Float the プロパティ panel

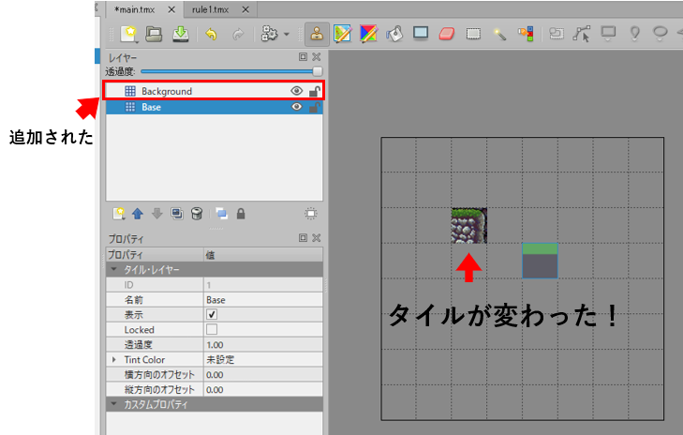point(304,237)
